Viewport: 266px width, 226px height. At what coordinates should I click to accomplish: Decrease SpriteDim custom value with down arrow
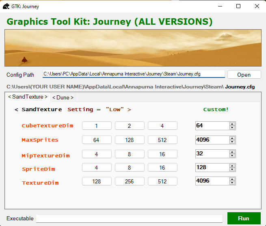point(232,170)
